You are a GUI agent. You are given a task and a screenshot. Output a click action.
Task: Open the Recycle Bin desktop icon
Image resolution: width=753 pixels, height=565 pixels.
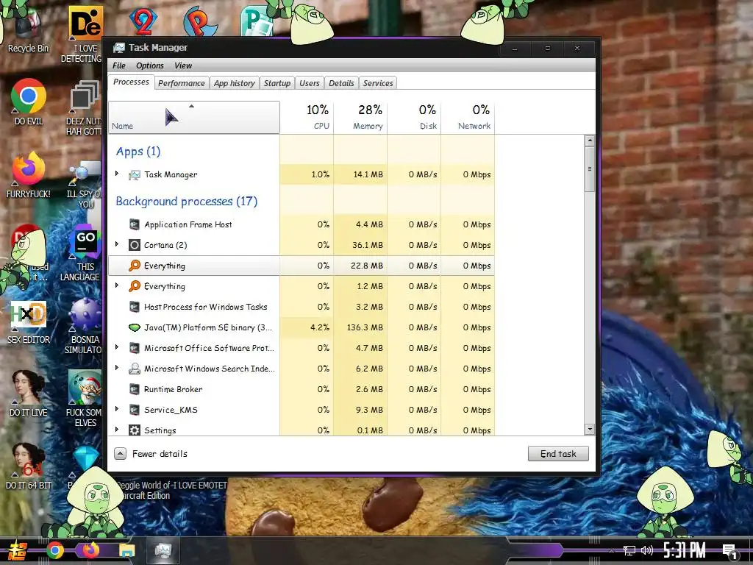pyautogui.click(x=29, y=31)
